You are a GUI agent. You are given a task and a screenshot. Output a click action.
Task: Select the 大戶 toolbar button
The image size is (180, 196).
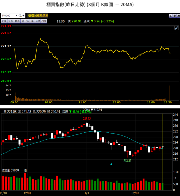10,21
